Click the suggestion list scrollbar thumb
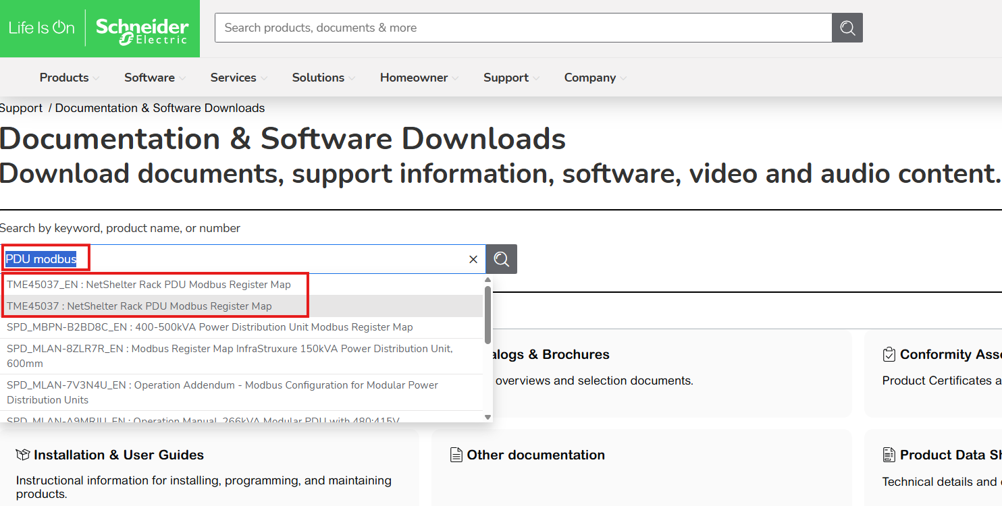 coord(488,314)
